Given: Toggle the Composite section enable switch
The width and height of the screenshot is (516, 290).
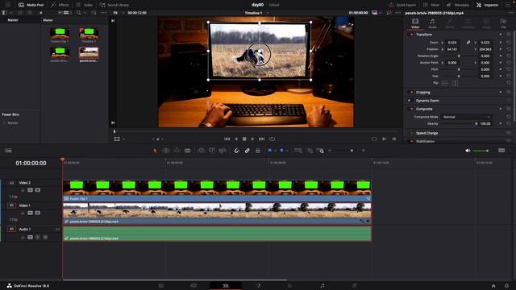Looking at the screenshot, I should point(411,109).
